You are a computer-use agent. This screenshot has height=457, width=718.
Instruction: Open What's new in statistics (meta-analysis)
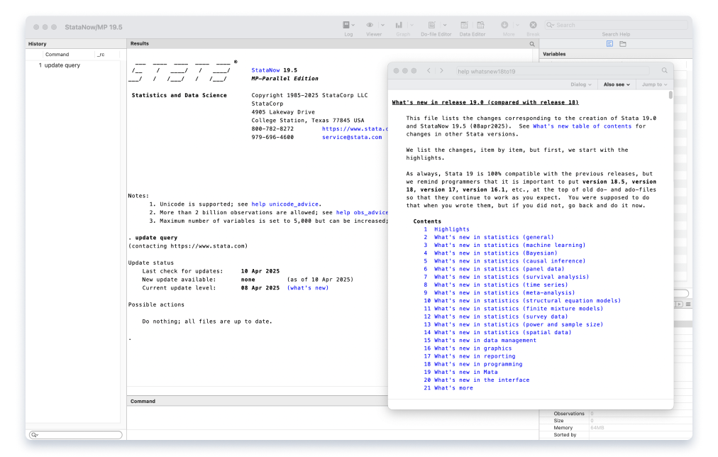504,292
